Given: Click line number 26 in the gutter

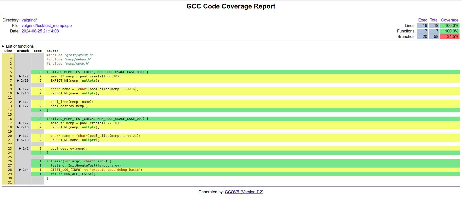Looking at the screenshot, I should click(10, 161).
